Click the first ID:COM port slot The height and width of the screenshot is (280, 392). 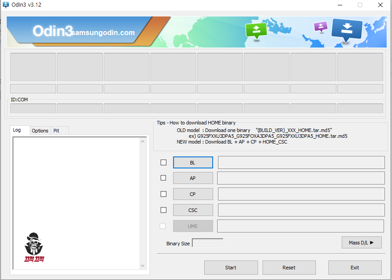pos(33,108)
